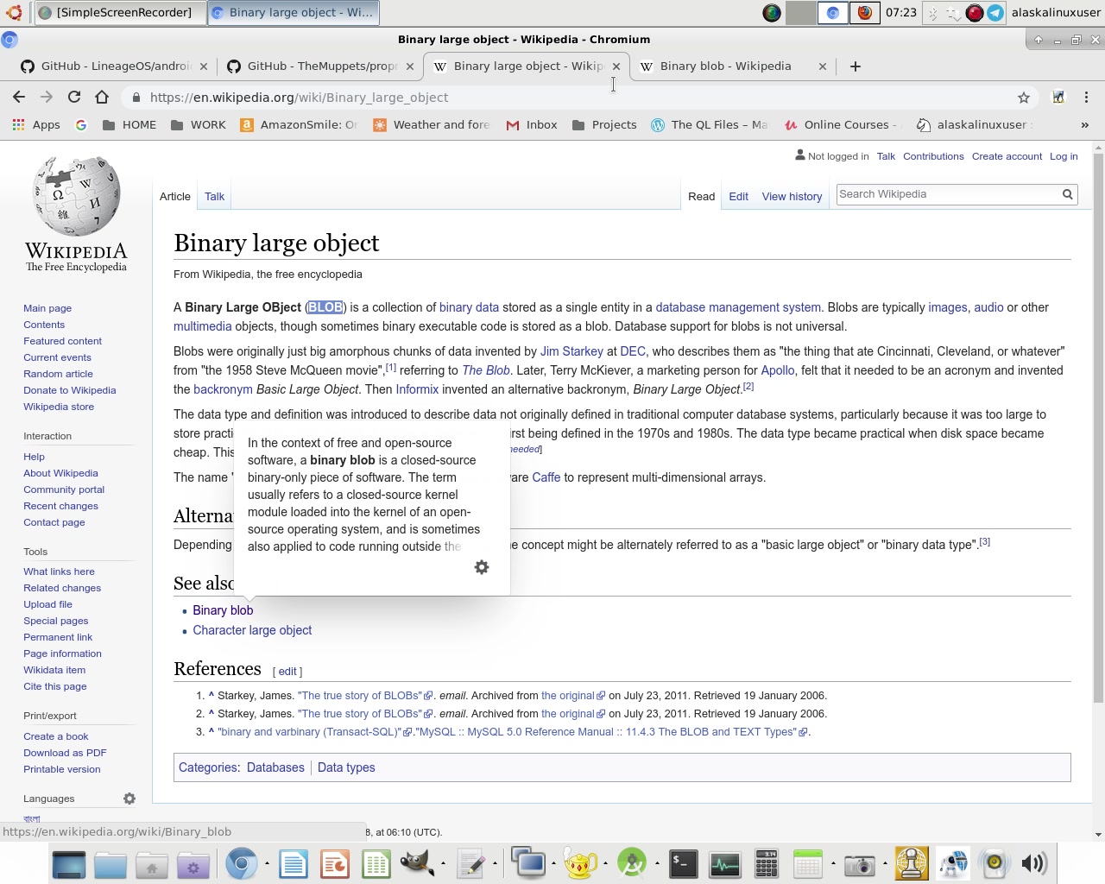Click the browser address bar URL
The image size is (1105, 884).
pyautogui.click(x=299, y=98)
